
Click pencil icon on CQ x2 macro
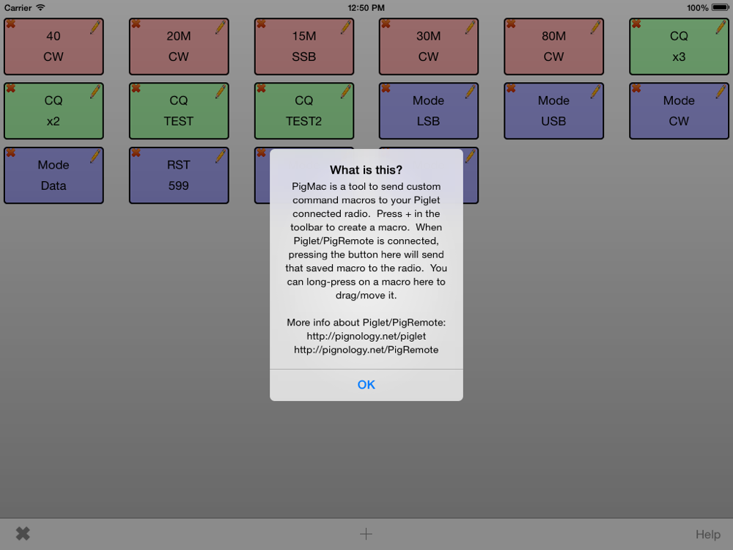point(95,91)
